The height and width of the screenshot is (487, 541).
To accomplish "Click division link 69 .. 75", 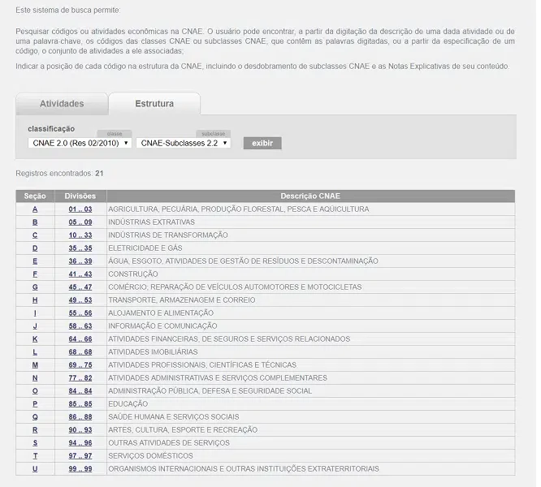I will coord(80,365).
